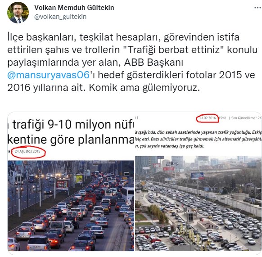This screenshot has height=257, width=262.
Task: Open the Volkan Memduh Gültekin display name
Action: [x=74, y=8]
